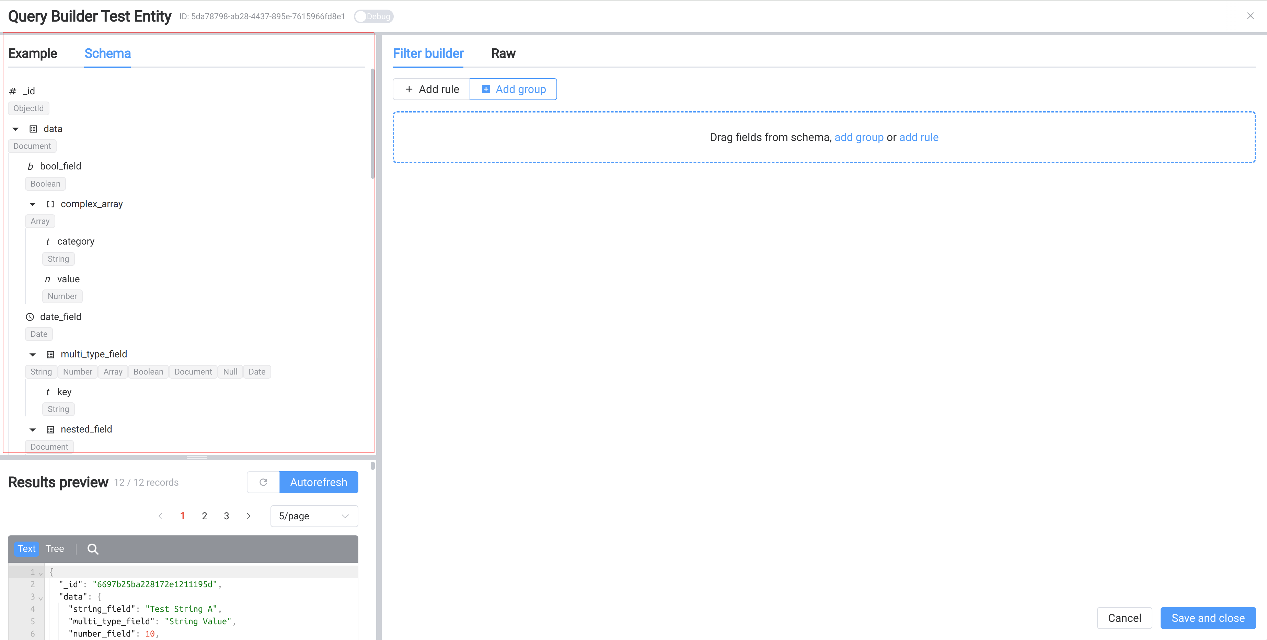Click the hash icon next to _id
1267x640 pixels.
[x=13, y=91]
